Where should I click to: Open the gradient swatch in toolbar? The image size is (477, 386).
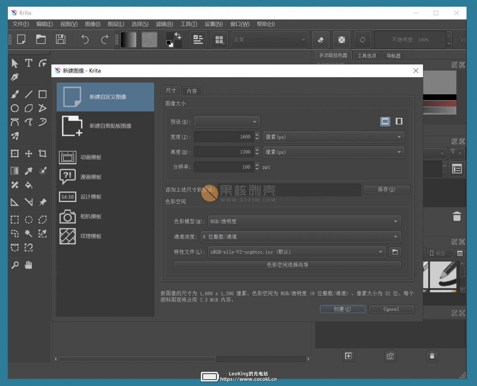pos(129,39)
